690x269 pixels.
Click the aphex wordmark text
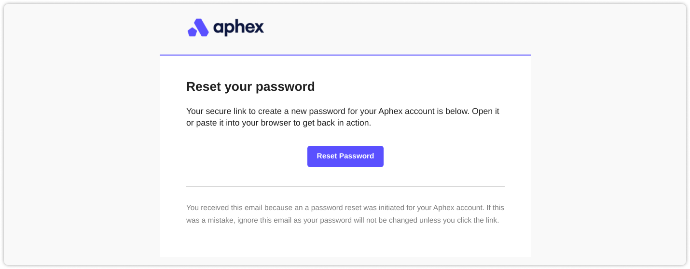pyautogui.click(x=238, y=28)
